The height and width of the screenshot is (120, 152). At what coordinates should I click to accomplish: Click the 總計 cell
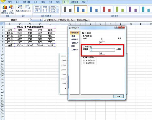pos(10,45)
